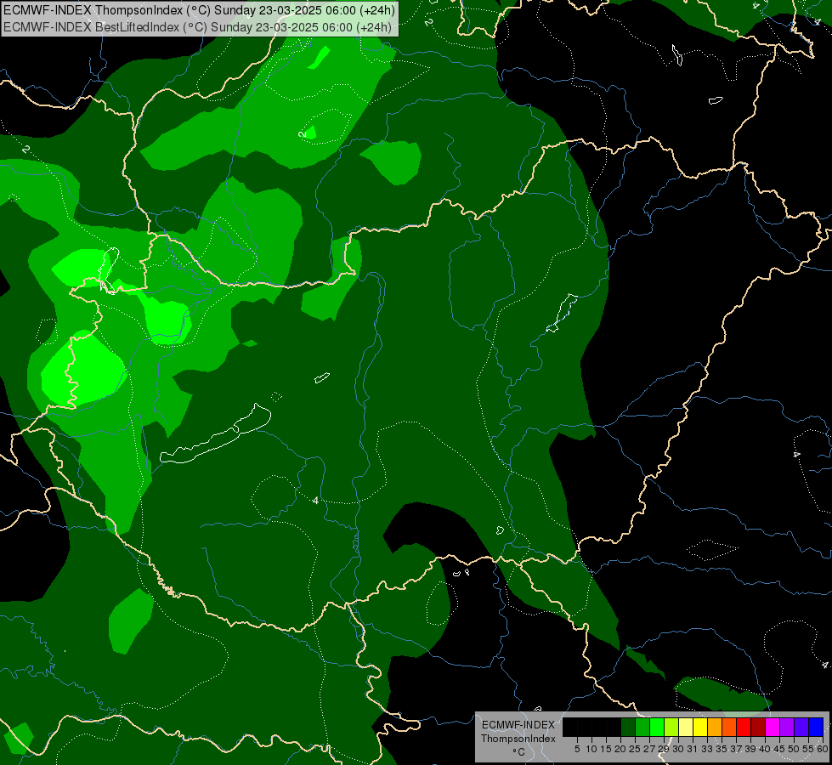Click the legend tick label 33
Viewport: 832px width, 765px height.
[707, 749]
